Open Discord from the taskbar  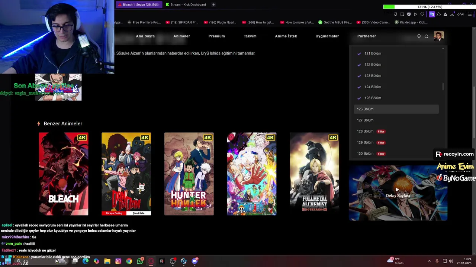click(x=194, y=261)
